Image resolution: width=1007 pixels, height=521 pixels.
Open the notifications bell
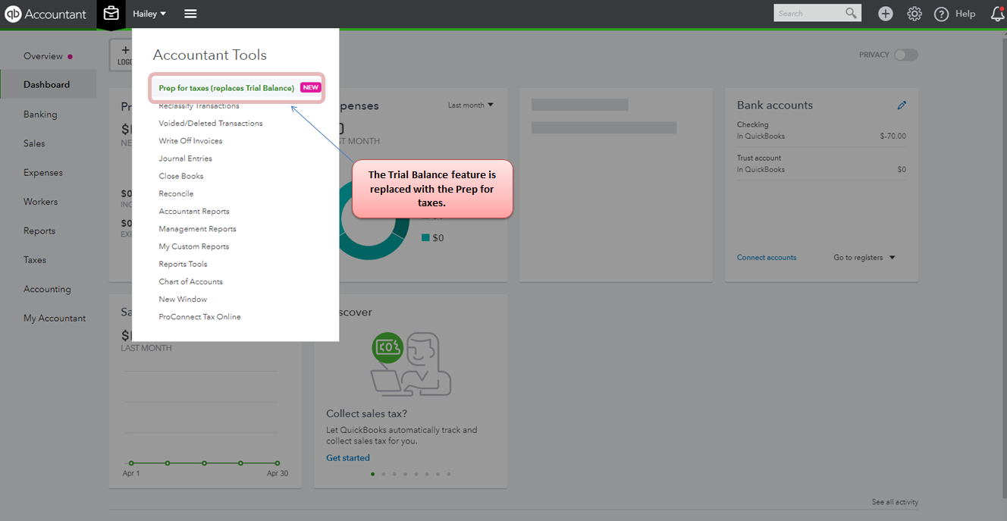click(997, 14)
